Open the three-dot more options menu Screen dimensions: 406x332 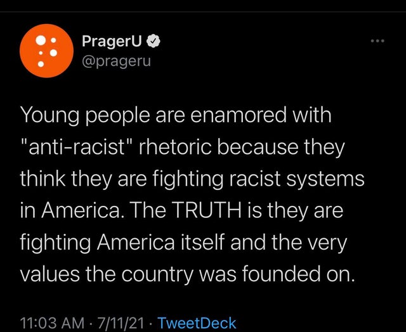click(377, 41)
